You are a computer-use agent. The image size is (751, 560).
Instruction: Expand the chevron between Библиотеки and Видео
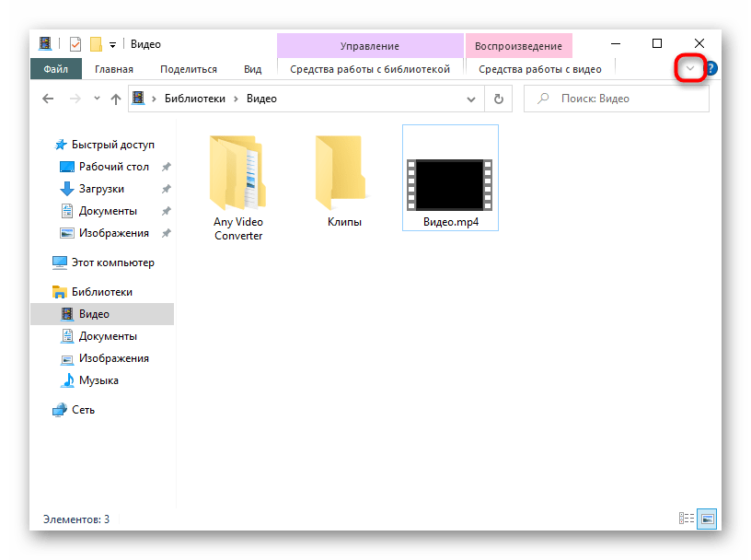point(237,99)
